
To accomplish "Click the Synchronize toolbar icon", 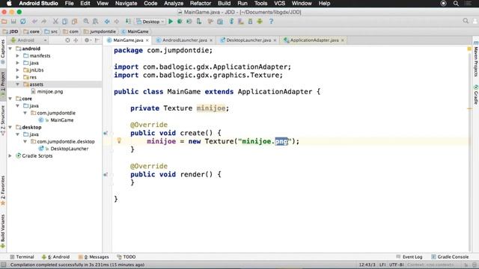I will (23, 22).
